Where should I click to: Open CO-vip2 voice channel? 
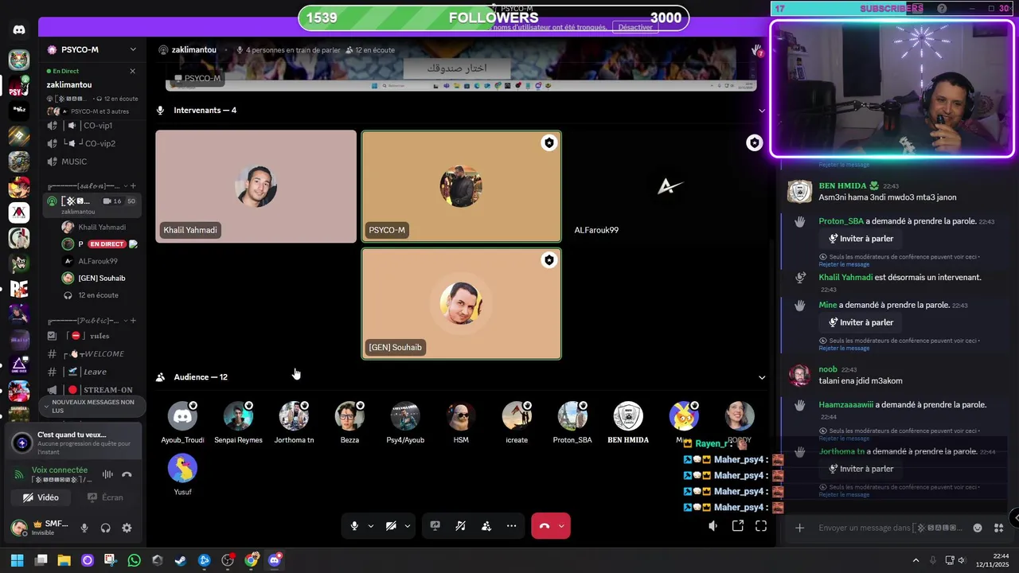90,143
